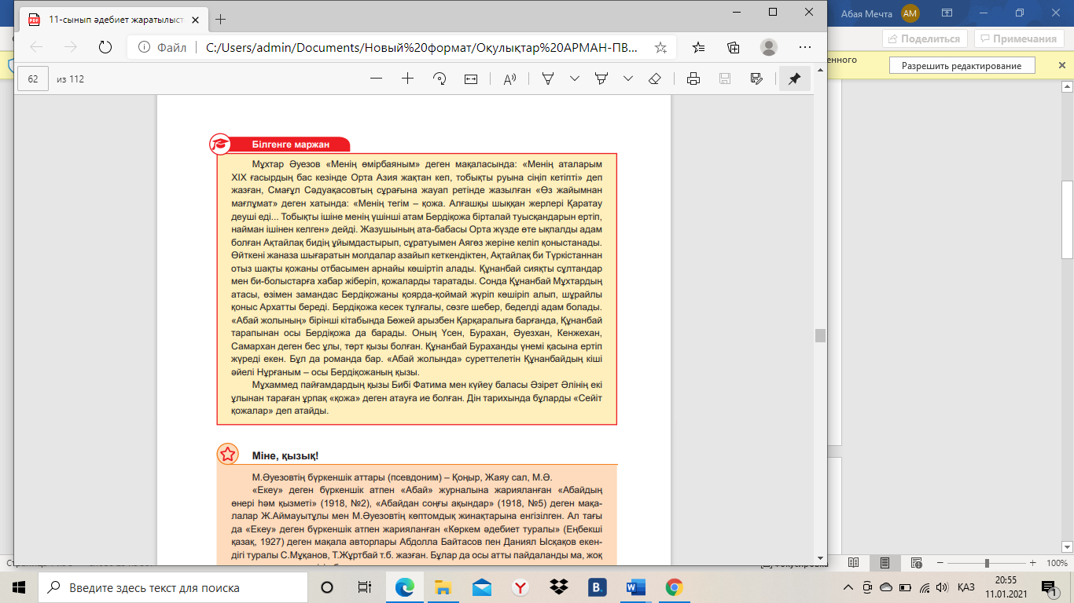Add this page to favorites star

[x=660, y=47]
